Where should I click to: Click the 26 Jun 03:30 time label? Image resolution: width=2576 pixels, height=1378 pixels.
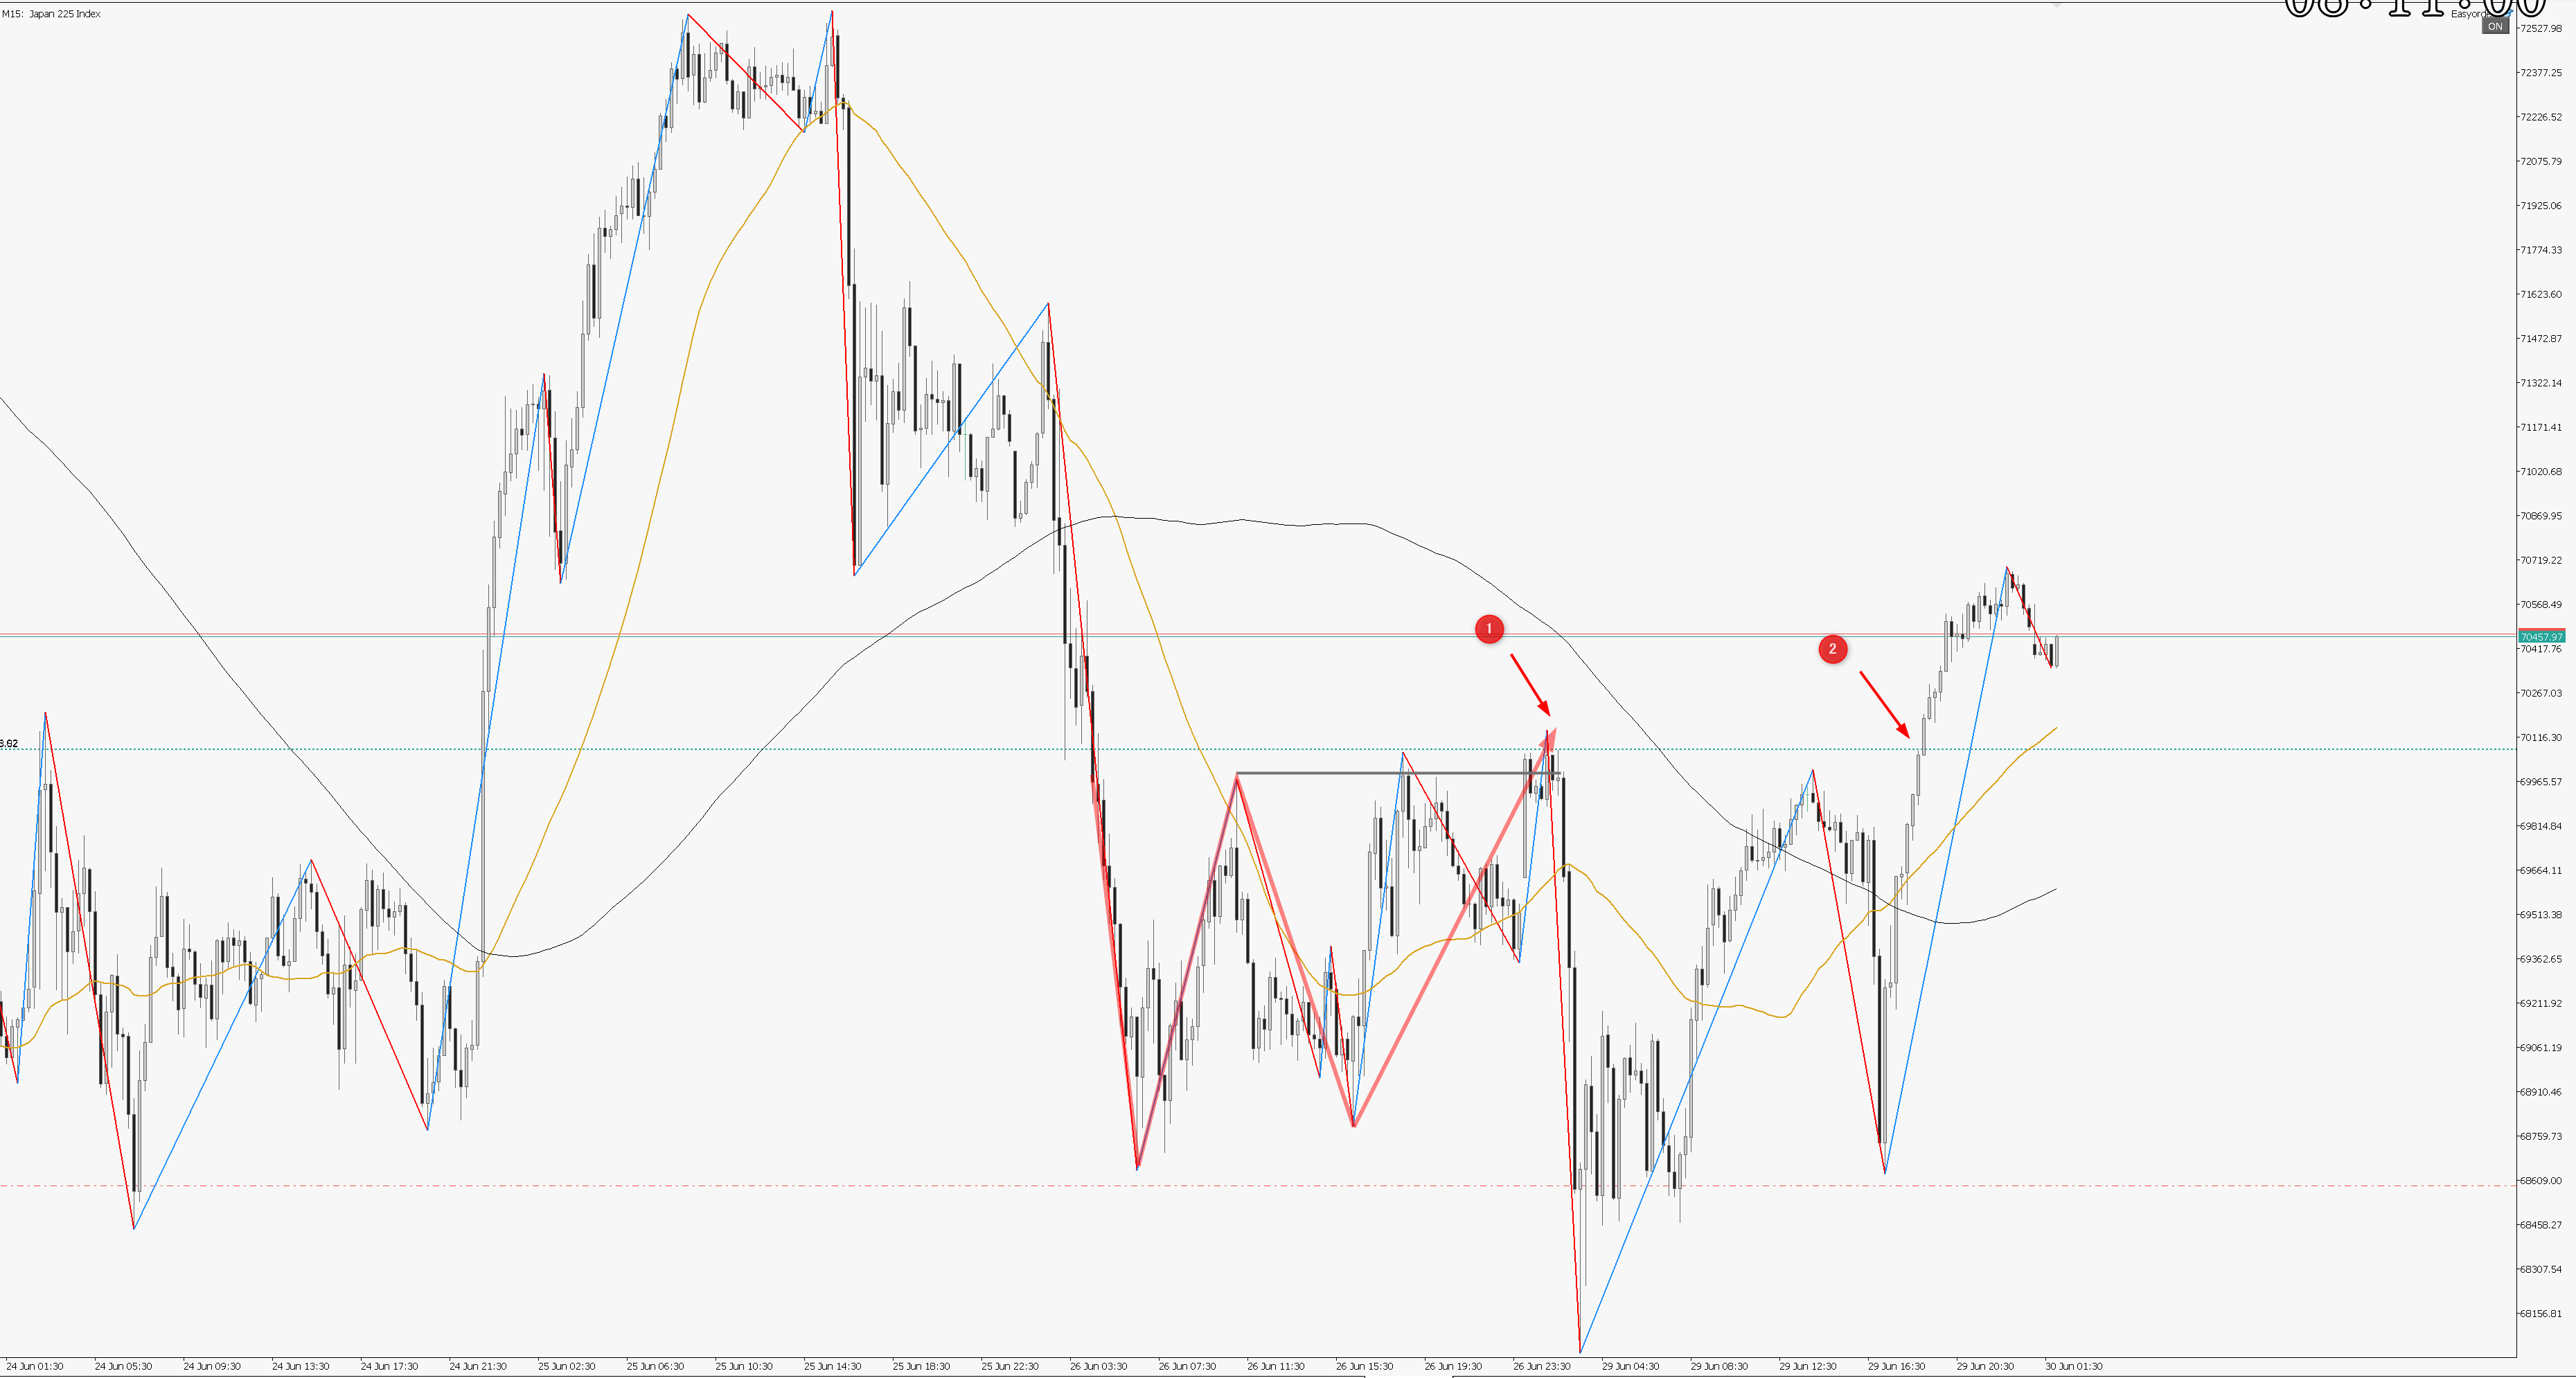1098,1366
